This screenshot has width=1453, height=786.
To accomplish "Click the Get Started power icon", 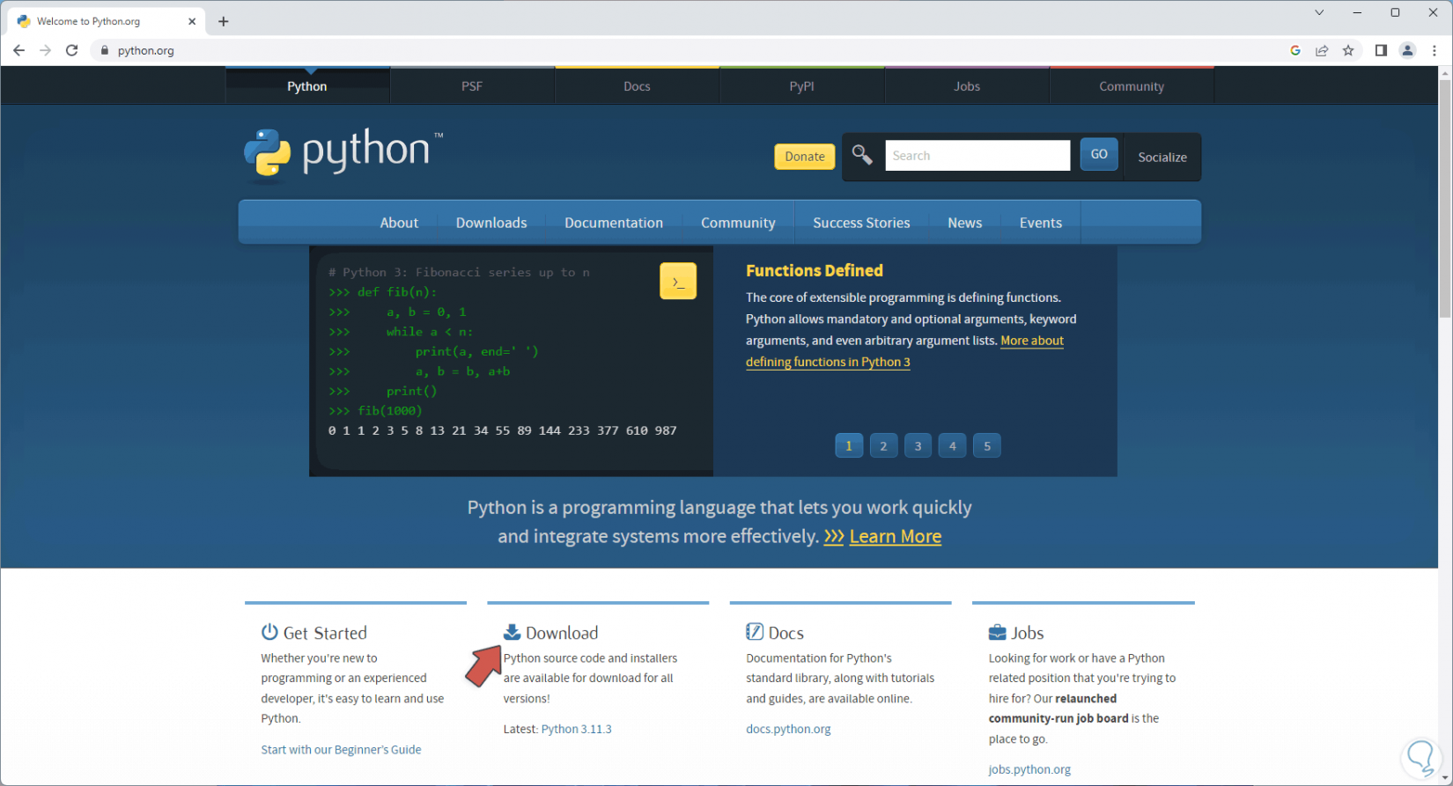I will [269, 632].
